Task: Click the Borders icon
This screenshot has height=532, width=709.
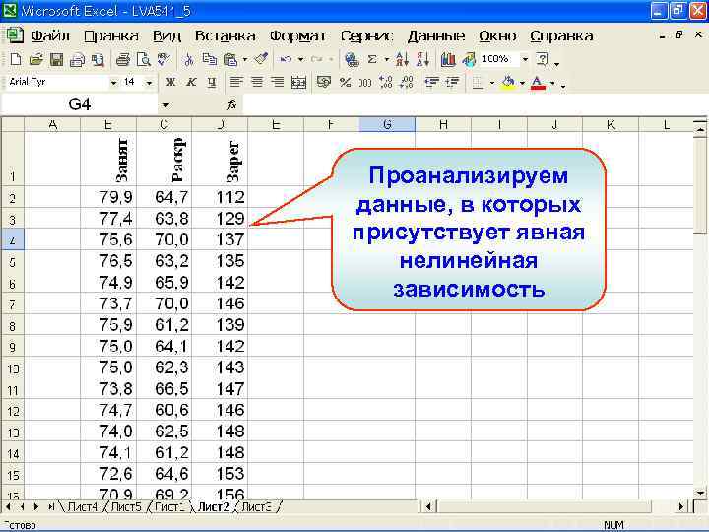Action: pos(478,83)
